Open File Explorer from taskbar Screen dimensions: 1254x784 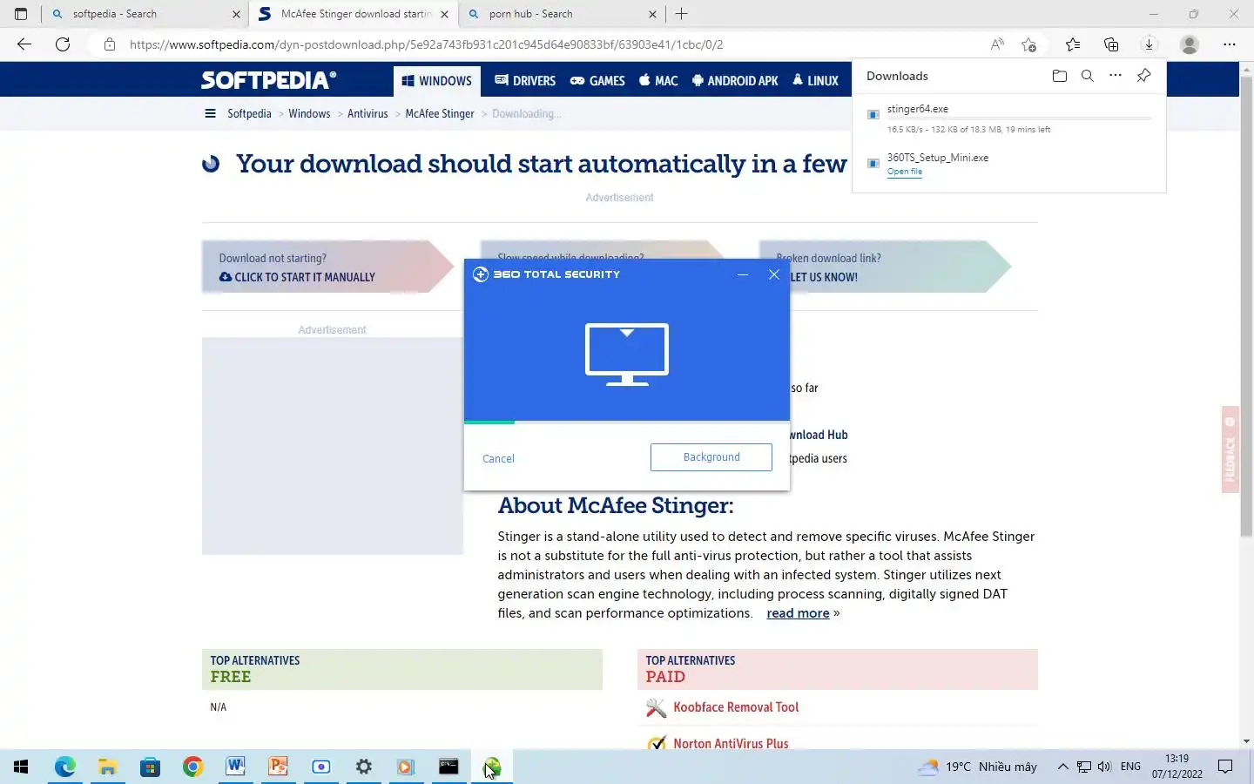[108, 767]
